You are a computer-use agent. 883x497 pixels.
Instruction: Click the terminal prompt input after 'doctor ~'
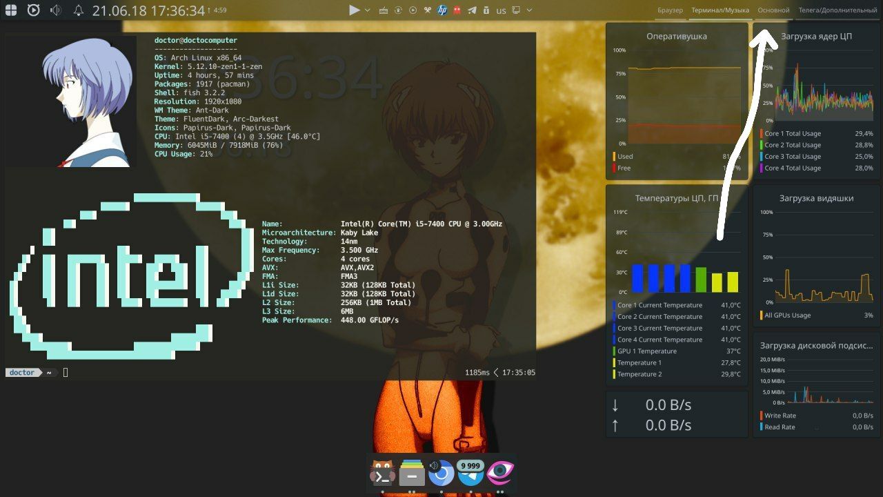(x=66, y=373)
